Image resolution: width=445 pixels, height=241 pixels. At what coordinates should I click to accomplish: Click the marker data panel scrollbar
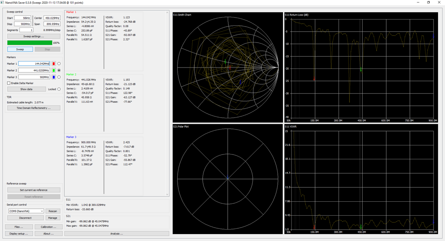pos(168,103)
